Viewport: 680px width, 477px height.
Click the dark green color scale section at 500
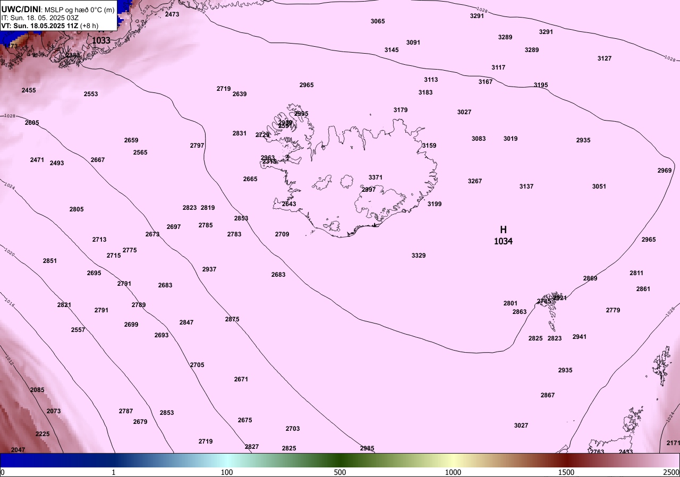click(340, 460)
